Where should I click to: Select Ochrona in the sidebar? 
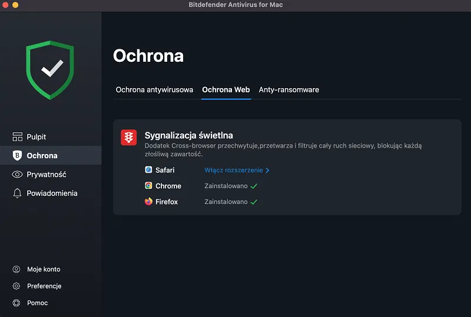tap(51, 155)
